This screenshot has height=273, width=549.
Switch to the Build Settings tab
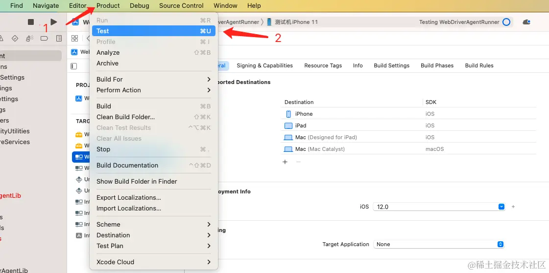click(x=391, y=65)
